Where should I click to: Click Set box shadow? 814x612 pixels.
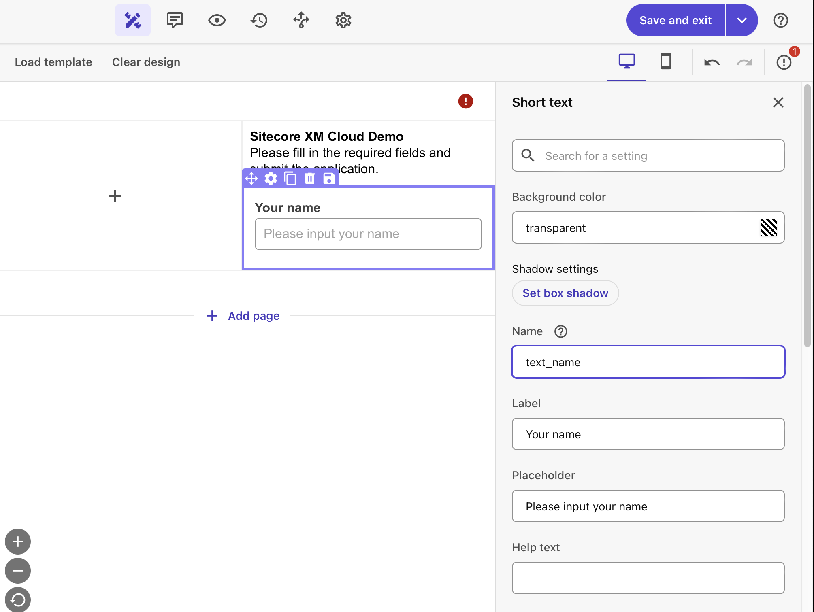(565, 293)
